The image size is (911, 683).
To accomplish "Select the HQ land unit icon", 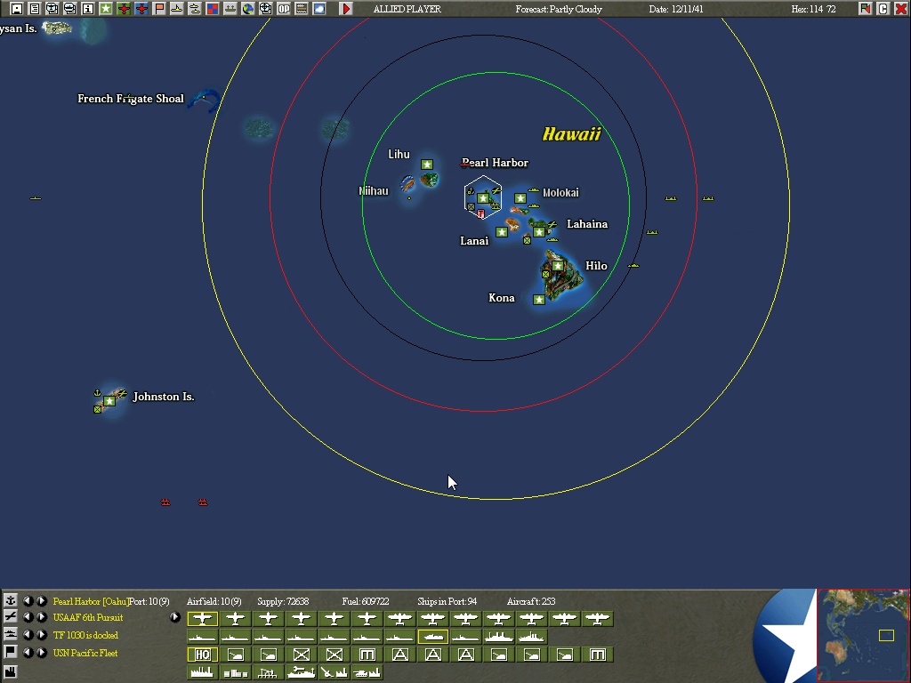I will pyautogui.click(x=202, y=655).
